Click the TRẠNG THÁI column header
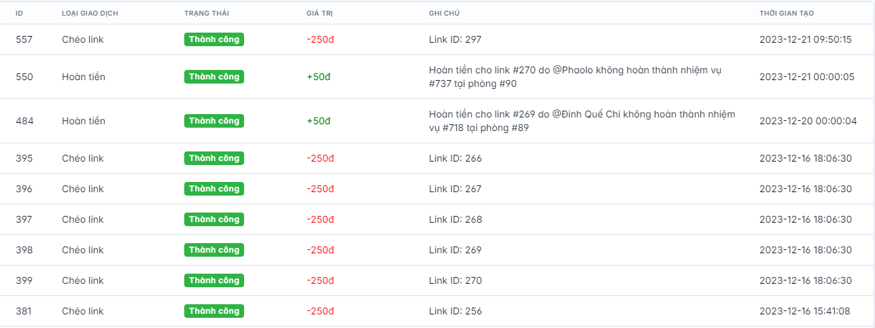Viewport: 875px width, 328px height. [x=207, y=14]
